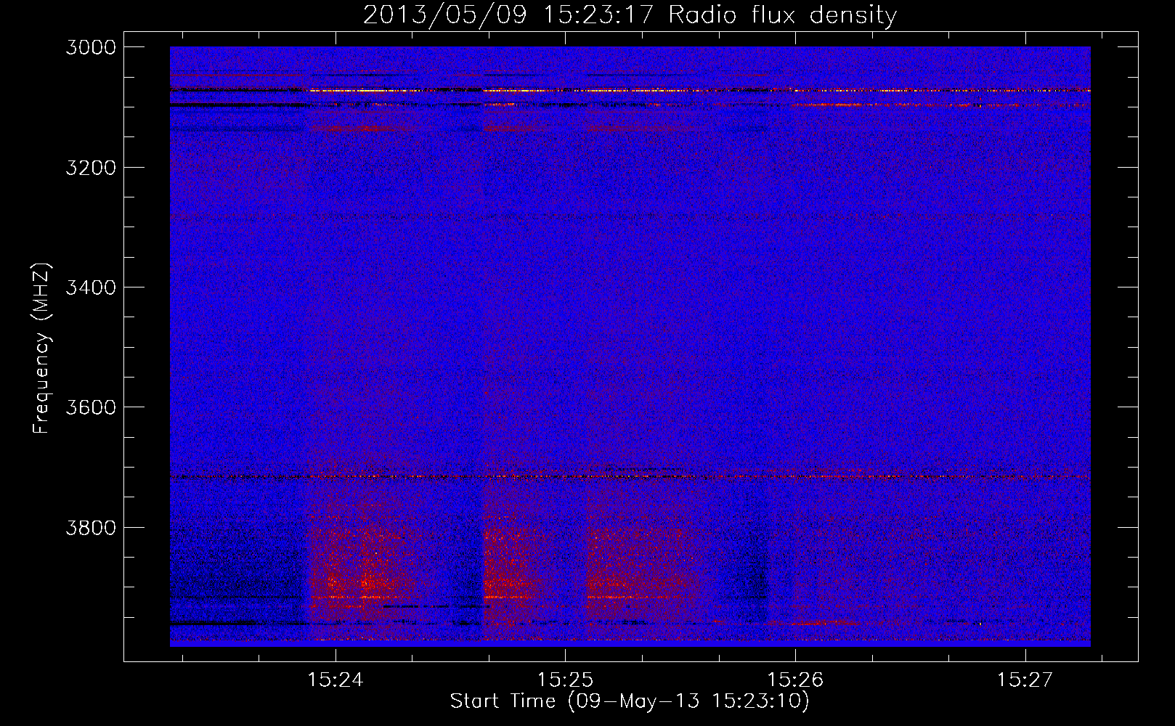The width and height of the screenshot is (1175, 726).
Task: Click the "Frequency (MHZ)" axis label
Action: [x=41, y=348]
